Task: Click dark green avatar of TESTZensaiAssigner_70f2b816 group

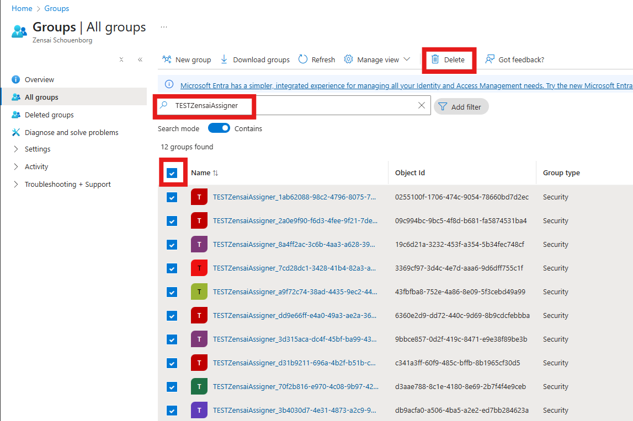Action: coord(199,386)
